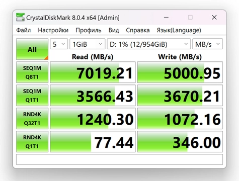Viewport: 239px width, 181px height.
Task: Open the Язык(Language) menu
Action: 179,30
